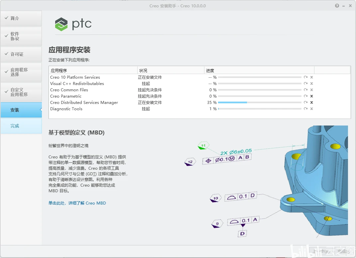This screenshot has height=258, width=356.
Task: Cancel Creo Distributed Services Manager install
Action: coord(311,103)
